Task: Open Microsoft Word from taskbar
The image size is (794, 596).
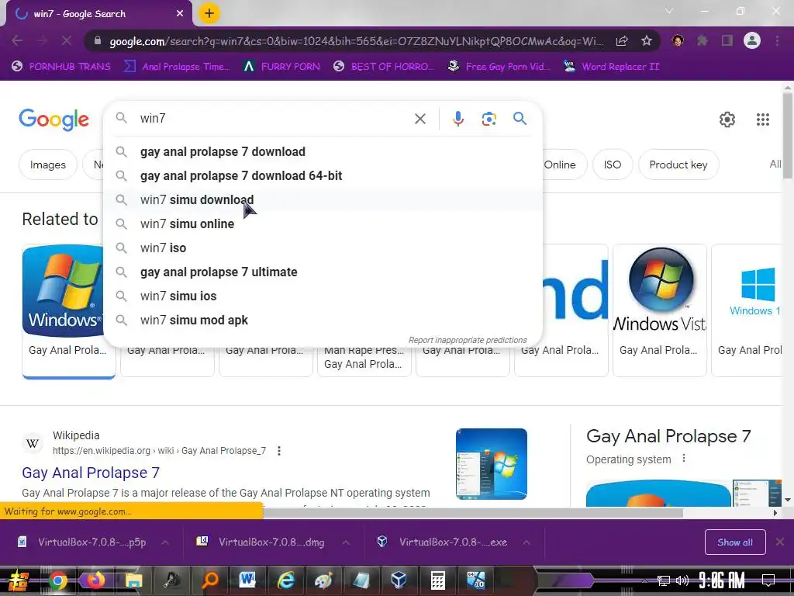Action: click(247, 580)
